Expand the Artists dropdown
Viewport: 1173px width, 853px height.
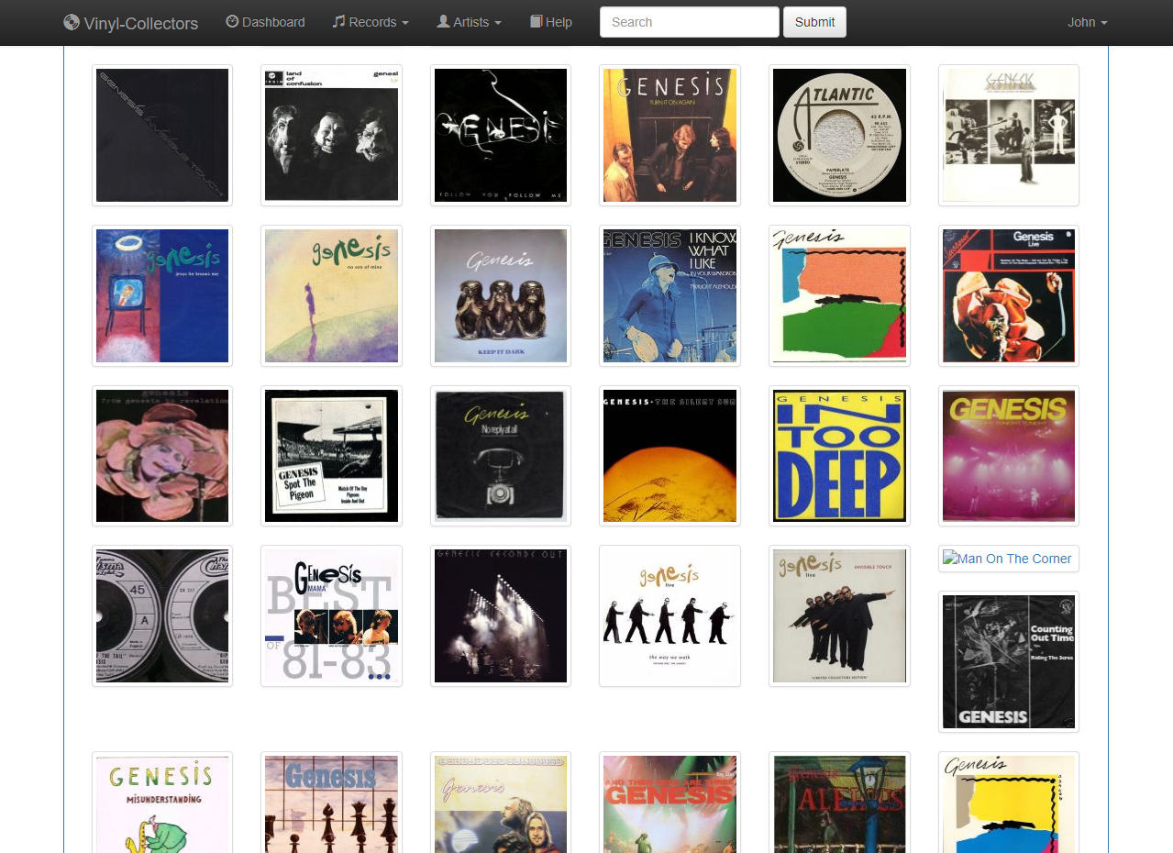pos(469,22)
